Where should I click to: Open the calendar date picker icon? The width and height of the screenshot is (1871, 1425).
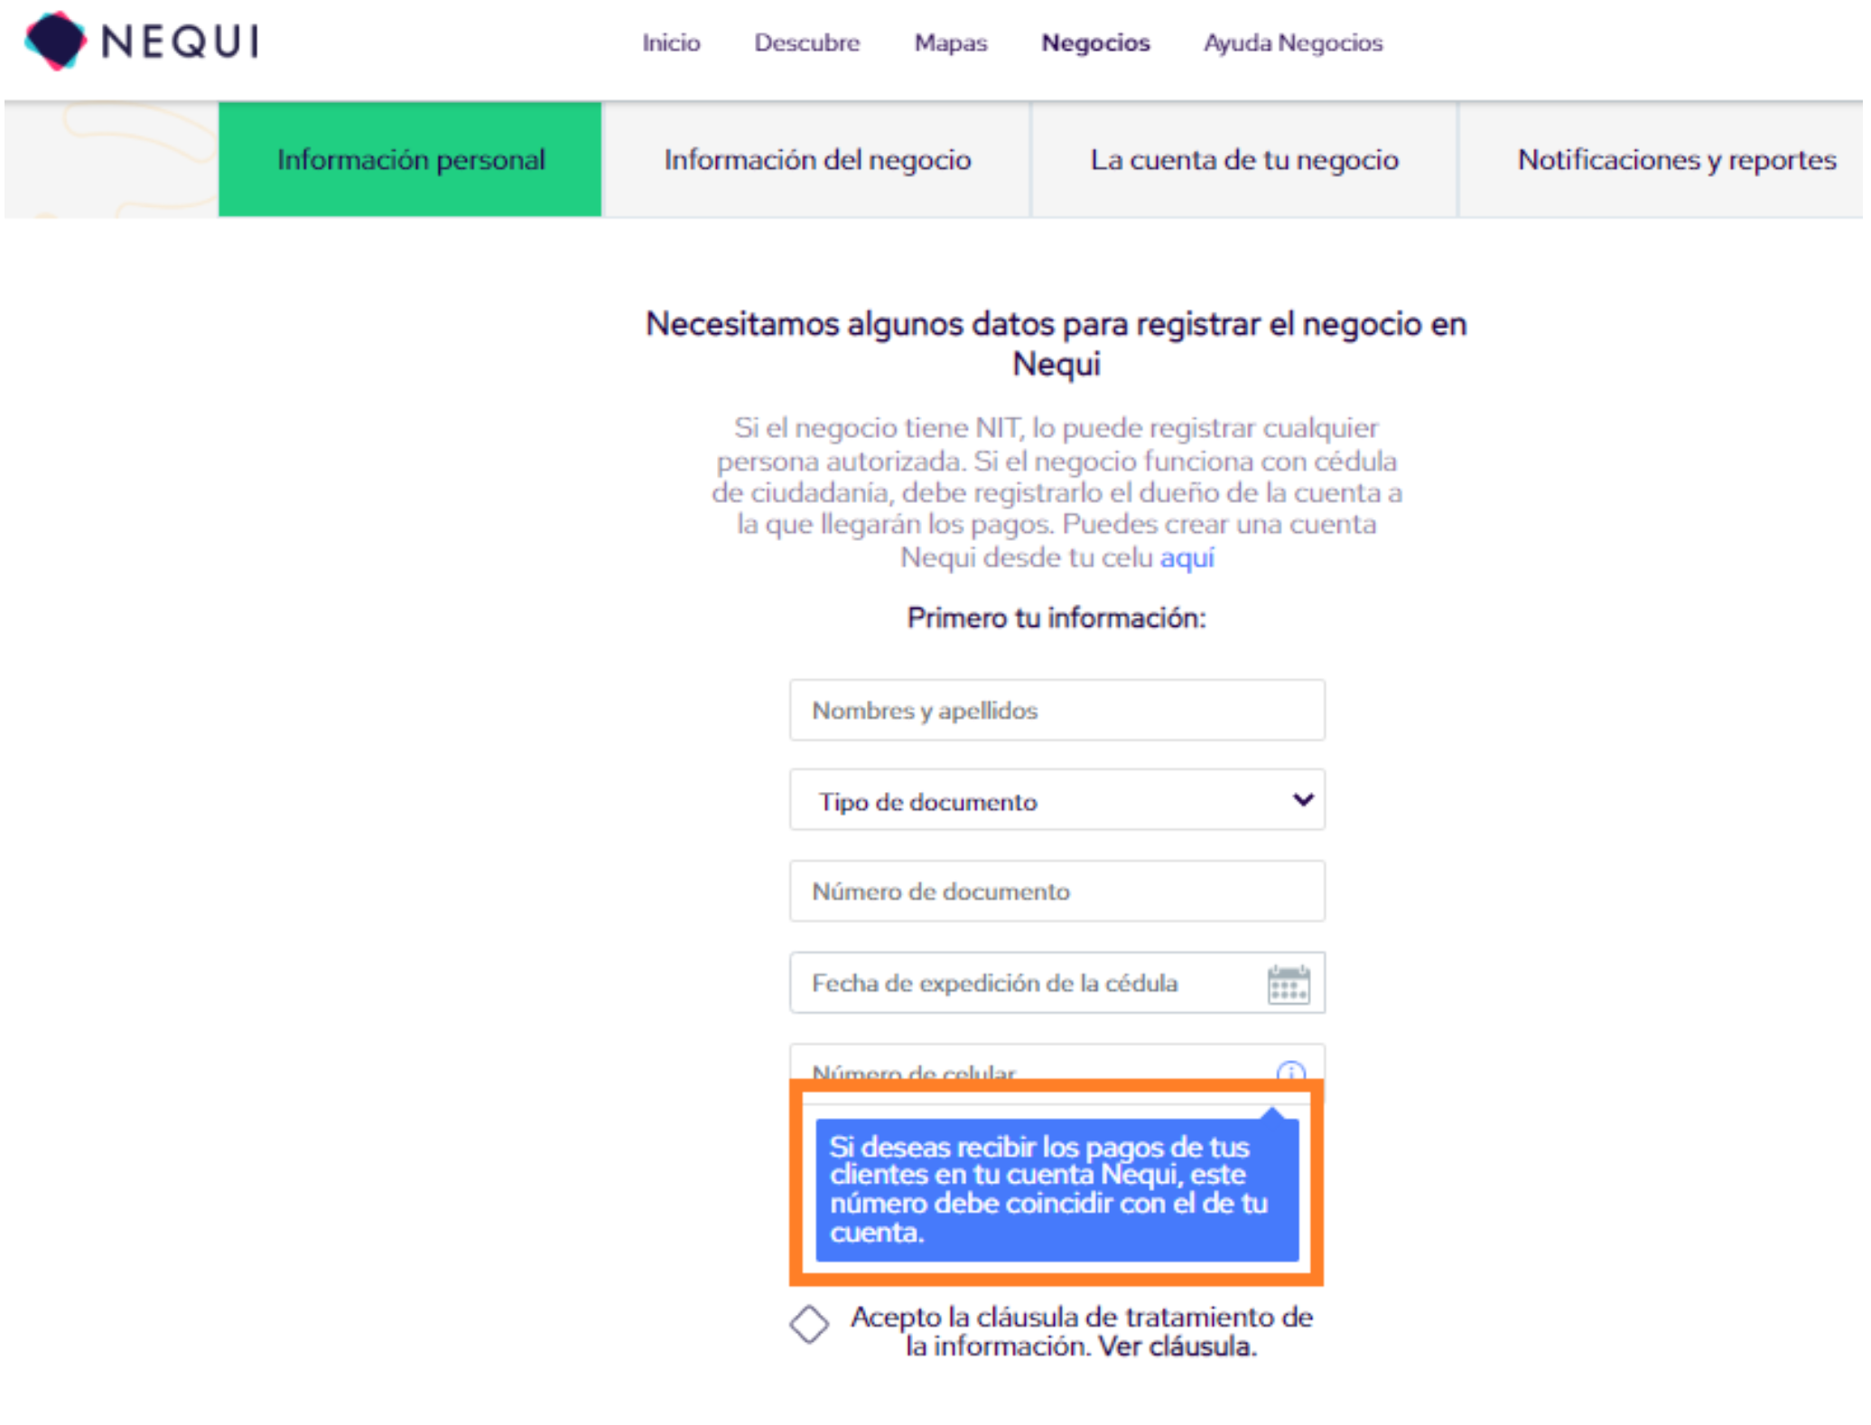click(x=1288, y=983)
